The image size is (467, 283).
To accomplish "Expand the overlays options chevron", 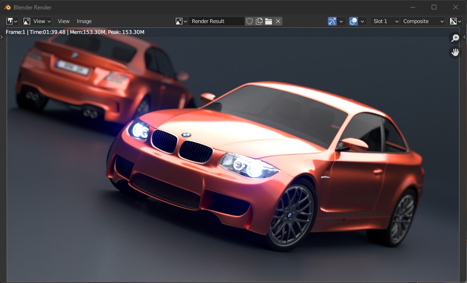I will [363, 21].
